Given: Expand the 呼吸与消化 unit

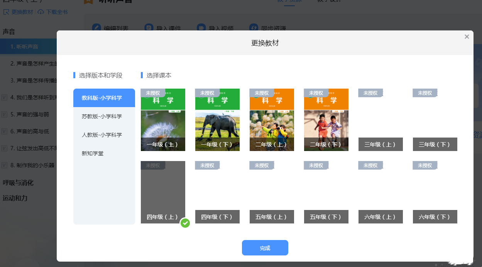Looking at the screenshot, I should (18, 183).
